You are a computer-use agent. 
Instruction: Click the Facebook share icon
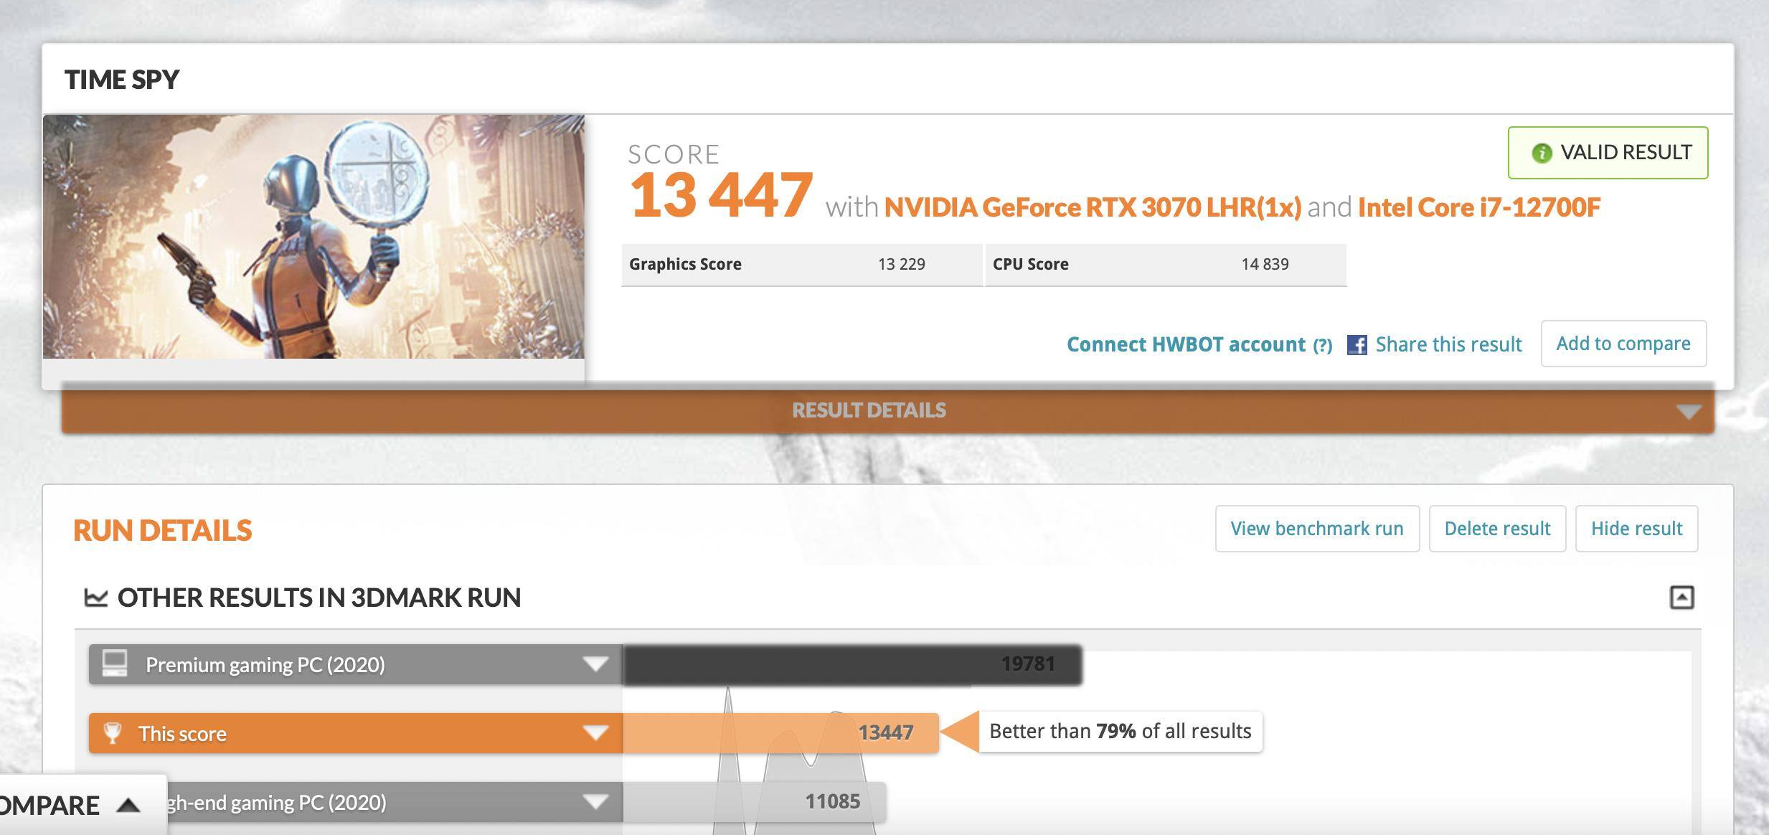click(x=1357, y=345)
